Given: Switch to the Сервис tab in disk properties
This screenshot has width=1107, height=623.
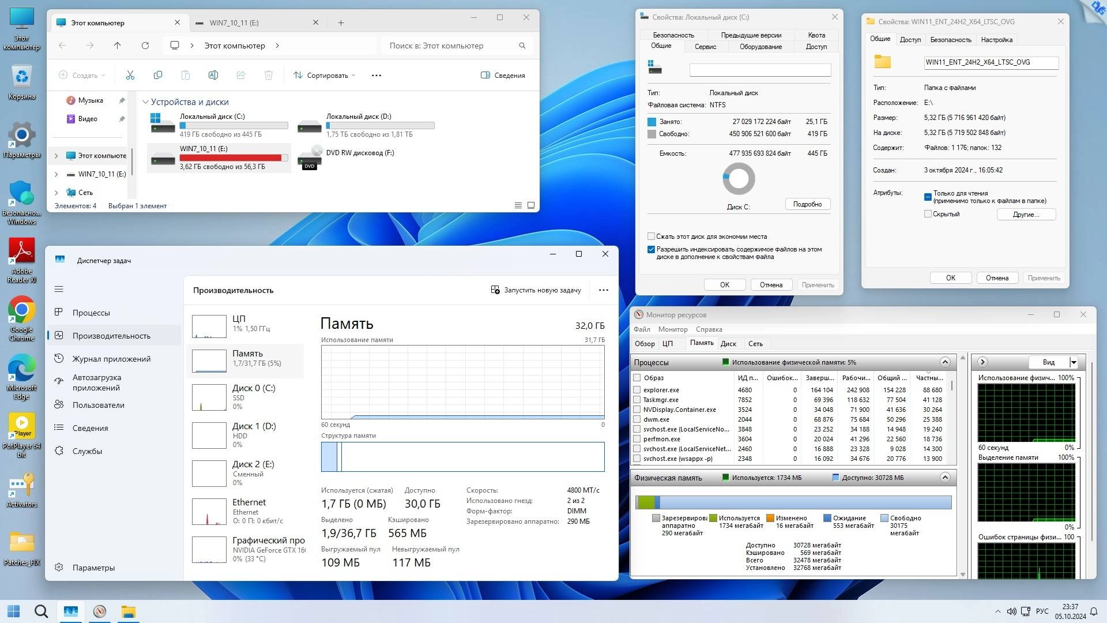Looking at the screenshot, I should pos(705,47).
